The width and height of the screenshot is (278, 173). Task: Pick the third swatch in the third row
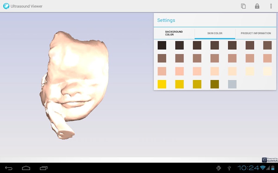coord(197,71)
